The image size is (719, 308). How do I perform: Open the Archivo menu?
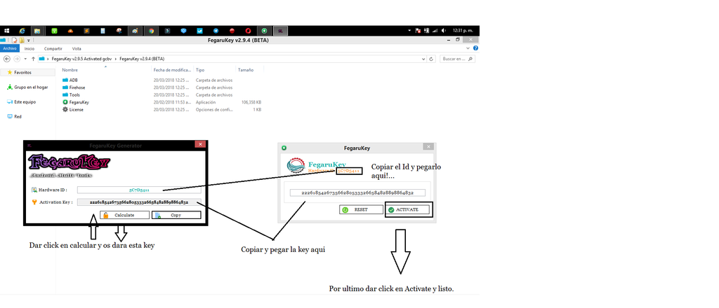(10, 48)
